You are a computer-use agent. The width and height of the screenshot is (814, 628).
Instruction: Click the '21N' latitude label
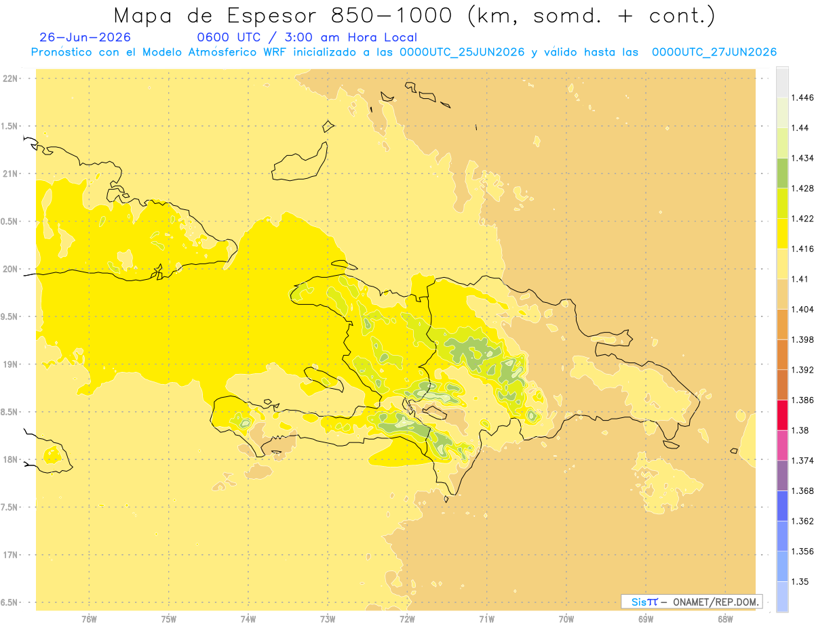click(11, 174)
